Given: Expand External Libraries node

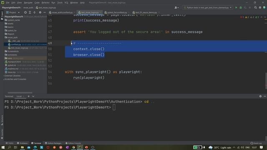Looking at the screenshot, I should pos(13,76).
